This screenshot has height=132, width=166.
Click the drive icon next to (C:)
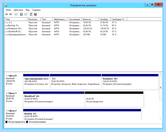coord(6,22)
